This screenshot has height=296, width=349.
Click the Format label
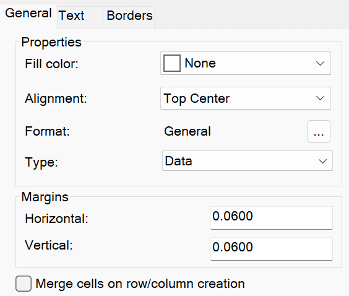click(x=47, y=131)
